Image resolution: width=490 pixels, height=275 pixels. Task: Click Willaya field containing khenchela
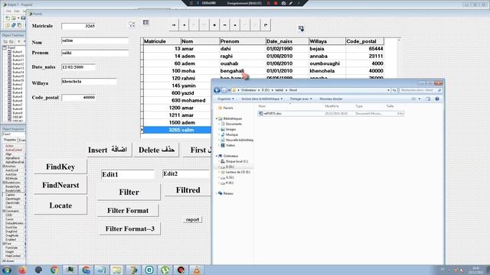pyautogui.click(x=89, y=82)
